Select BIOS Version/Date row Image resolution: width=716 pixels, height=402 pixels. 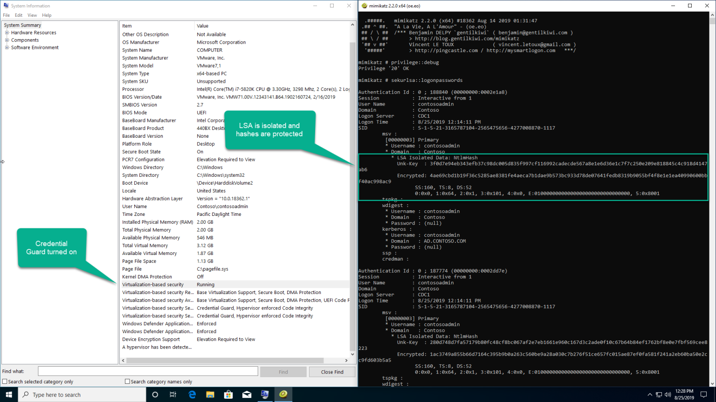235,97
